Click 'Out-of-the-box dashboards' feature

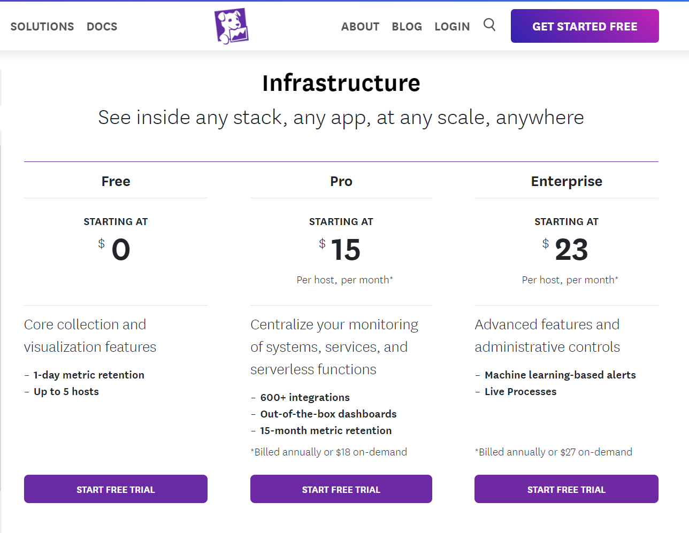328,414
